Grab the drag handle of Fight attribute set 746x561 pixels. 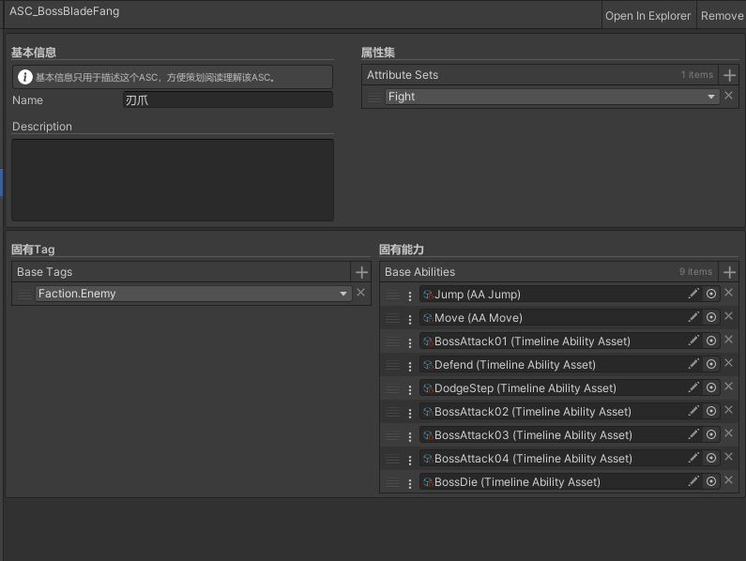coord(374,97)
